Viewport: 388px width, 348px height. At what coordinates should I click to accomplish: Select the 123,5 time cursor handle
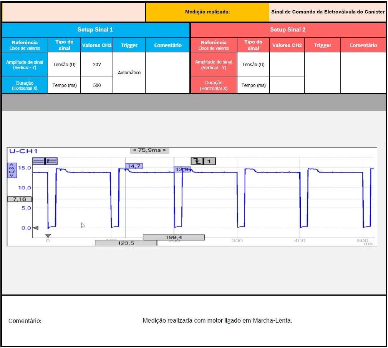tap(126, 243)
